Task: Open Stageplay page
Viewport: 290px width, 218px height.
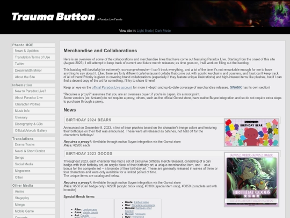Action: click(34, 198)
